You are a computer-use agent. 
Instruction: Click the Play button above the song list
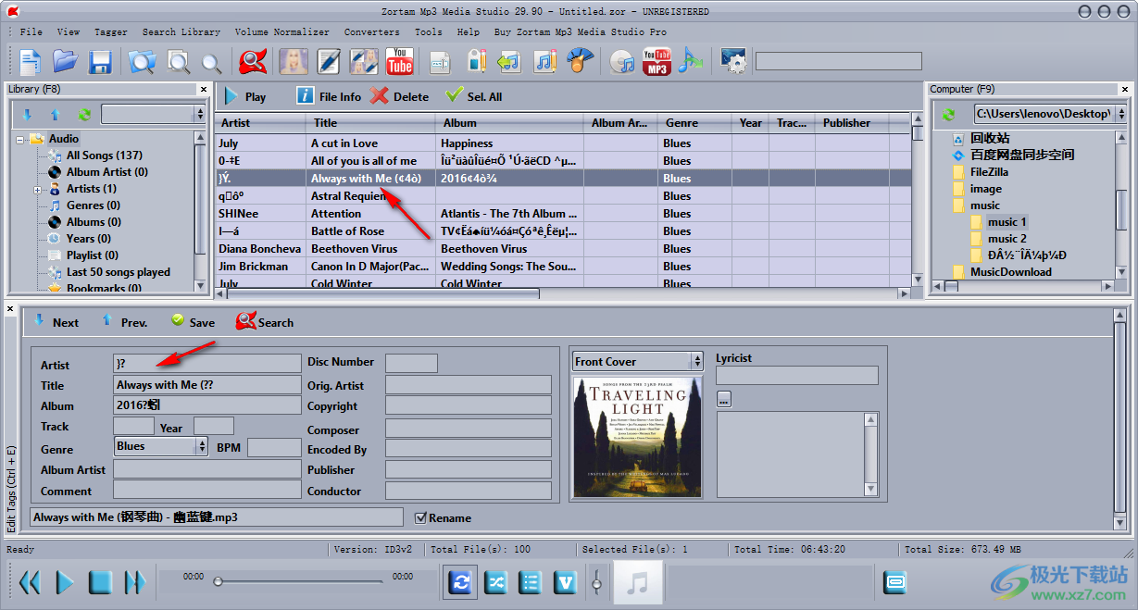[244, 96]
